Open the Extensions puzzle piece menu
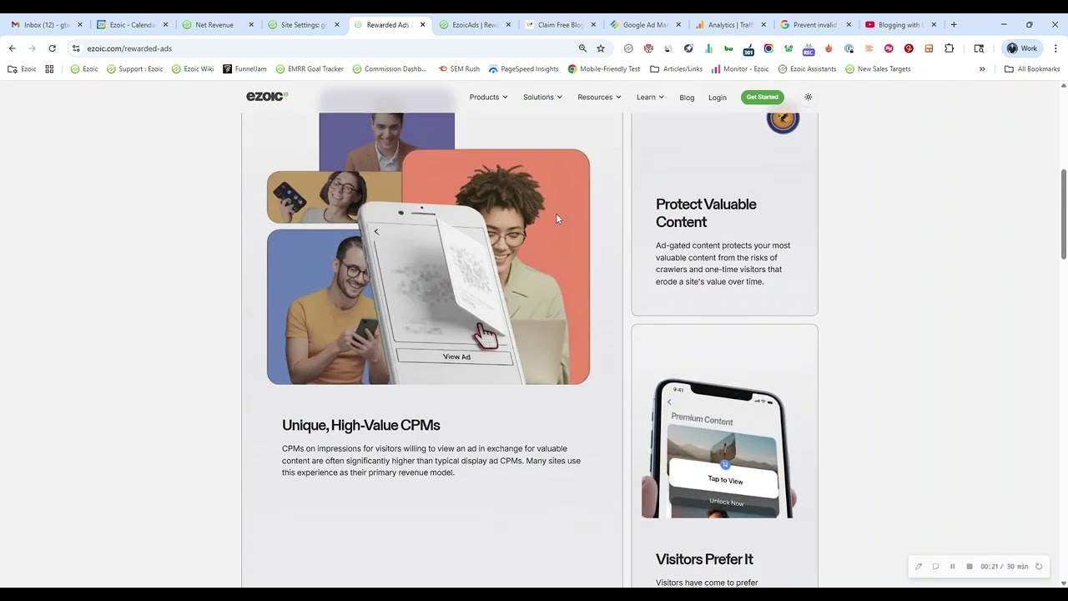The image size is (1068, 601). [x=949, y=48]
